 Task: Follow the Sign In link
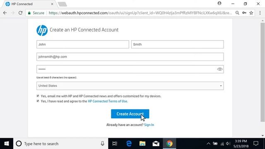pyautogui.click(x=149, y=125)
